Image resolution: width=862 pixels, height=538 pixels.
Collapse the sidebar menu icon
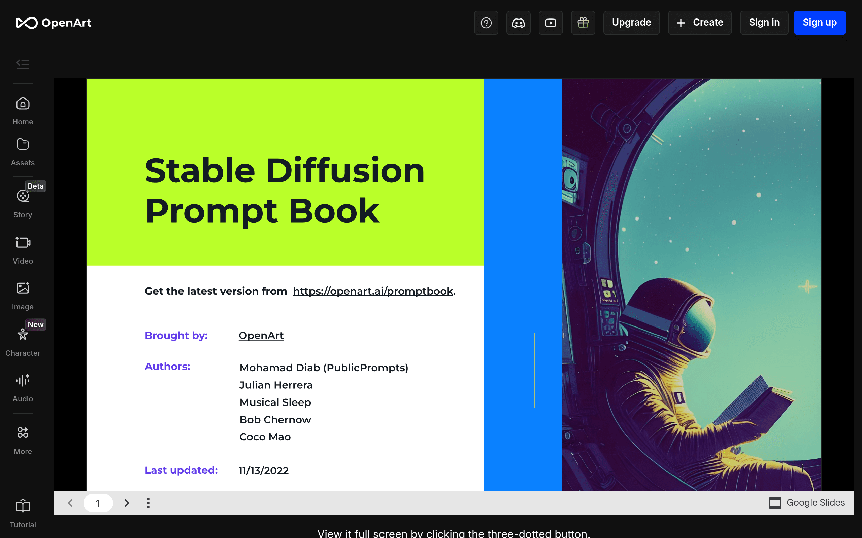click(x=23, y=64)
